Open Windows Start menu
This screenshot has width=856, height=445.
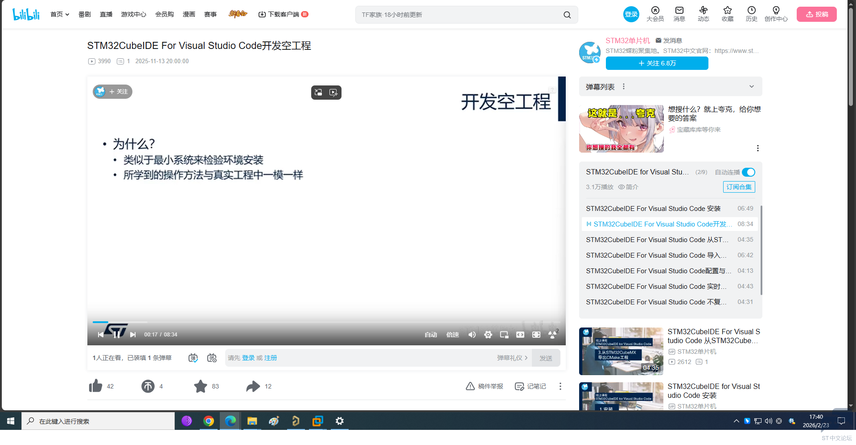11,421
